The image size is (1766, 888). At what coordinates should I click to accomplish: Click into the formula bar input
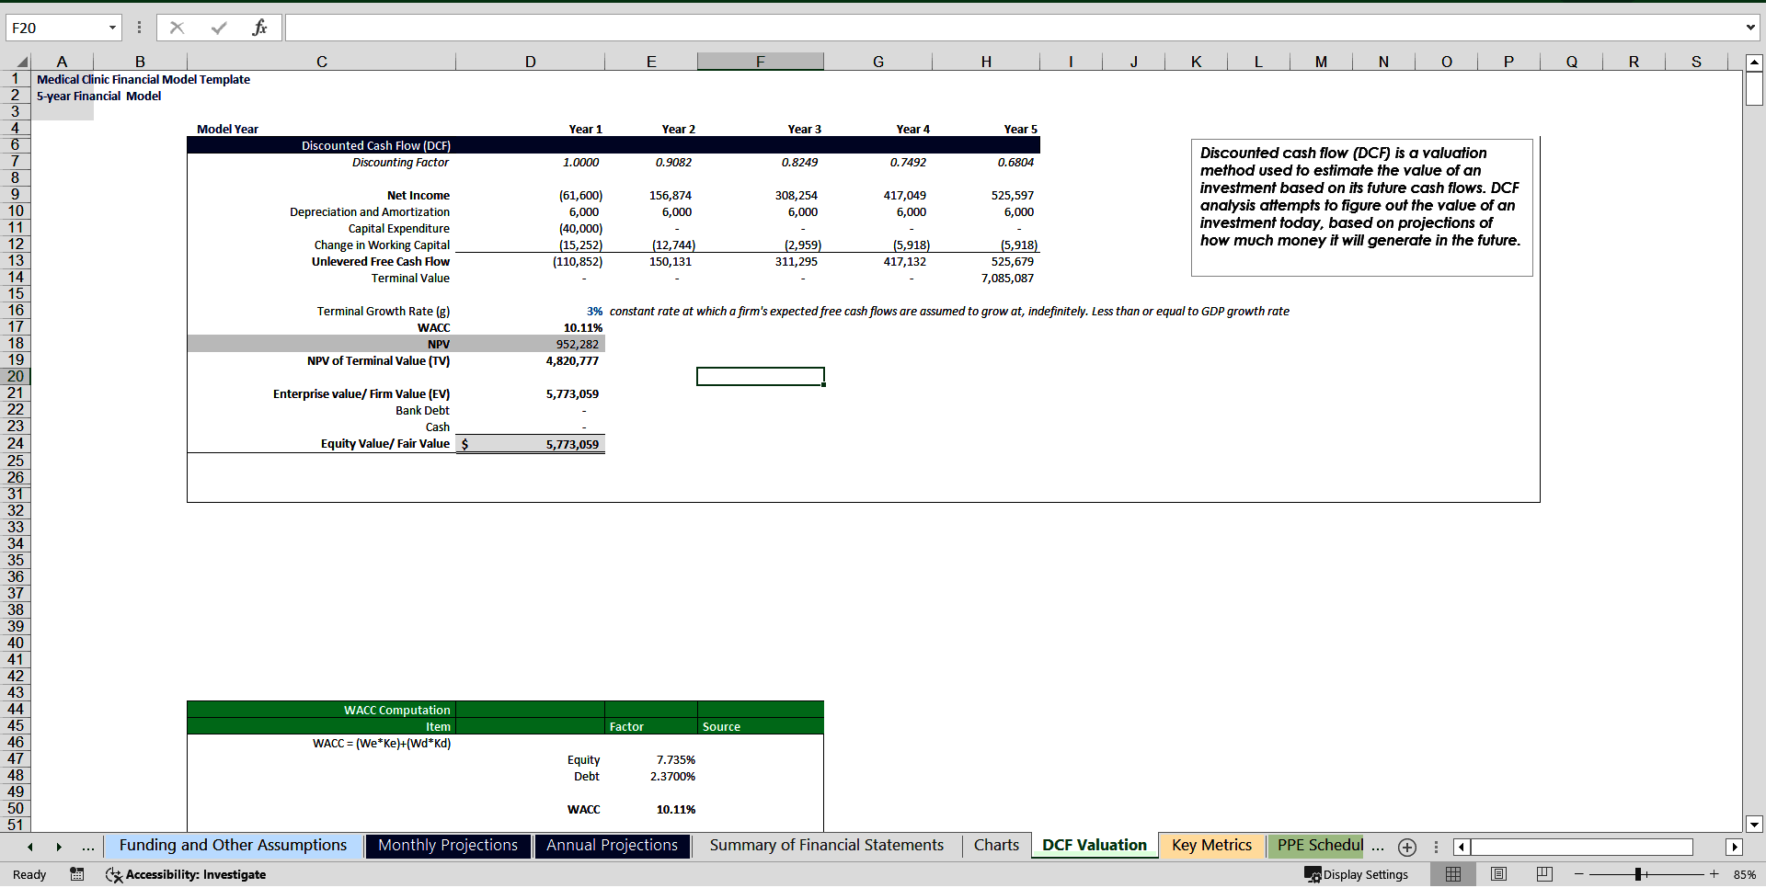click(x=1012, y=28)
